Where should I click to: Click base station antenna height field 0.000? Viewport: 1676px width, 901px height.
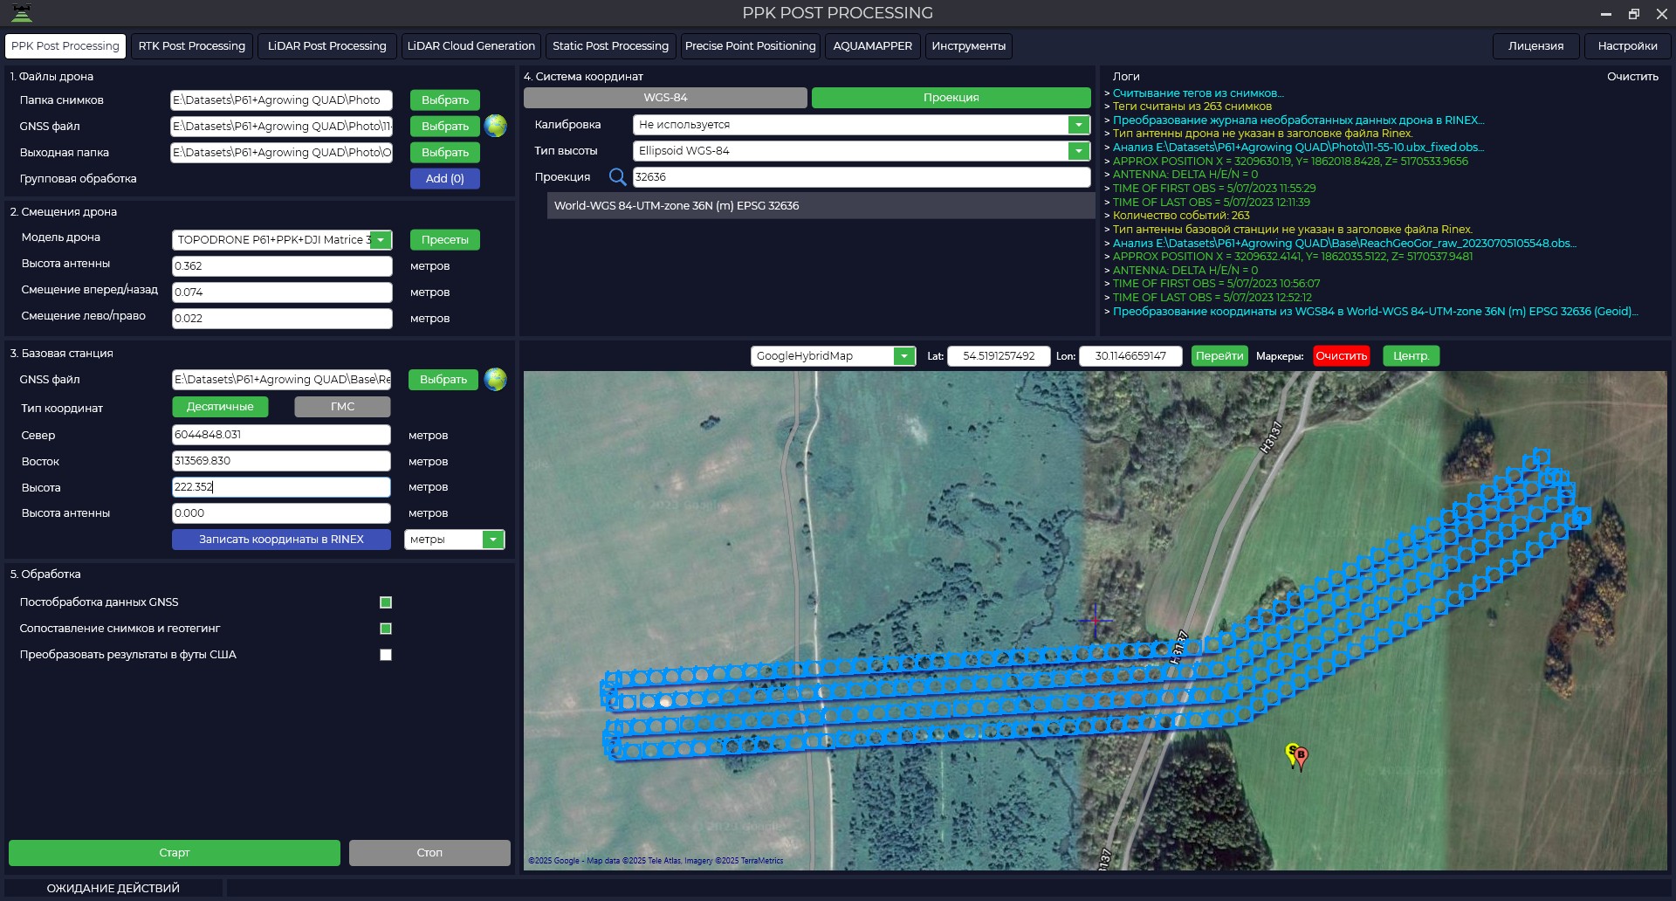(281, 513)
